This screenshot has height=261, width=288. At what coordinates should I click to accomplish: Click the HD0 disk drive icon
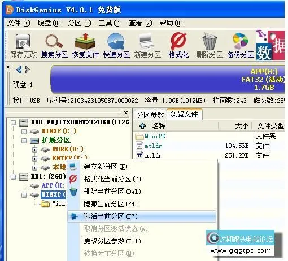coord(24,123)
